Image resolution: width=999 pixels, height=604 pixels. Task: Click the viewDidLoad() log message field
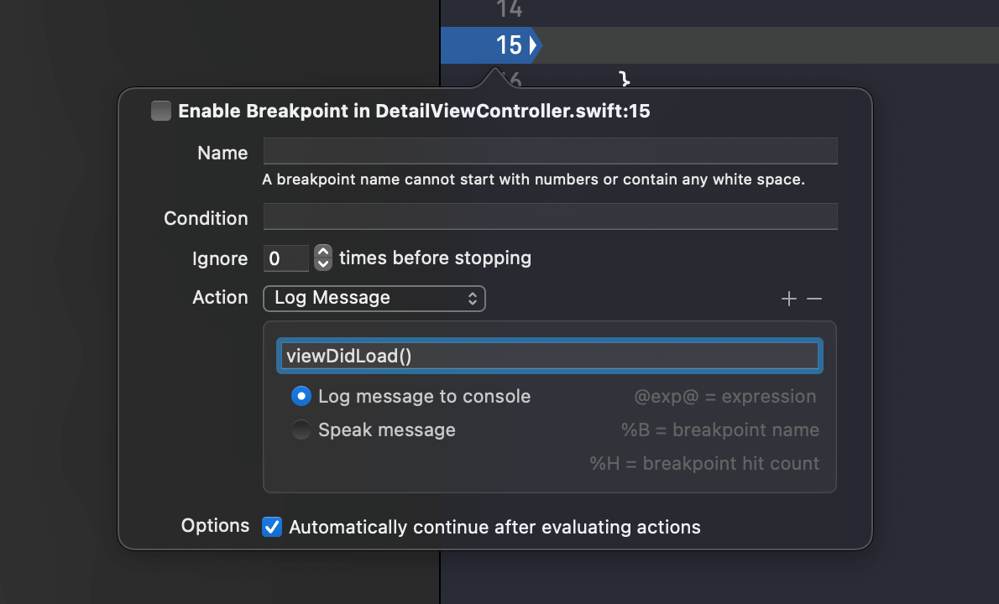550,356
